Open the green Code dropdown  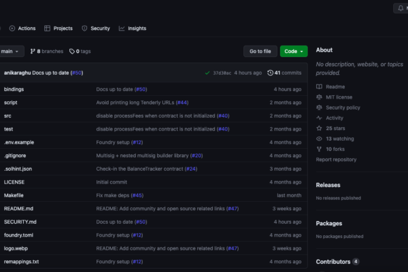[x=294, y=51]
